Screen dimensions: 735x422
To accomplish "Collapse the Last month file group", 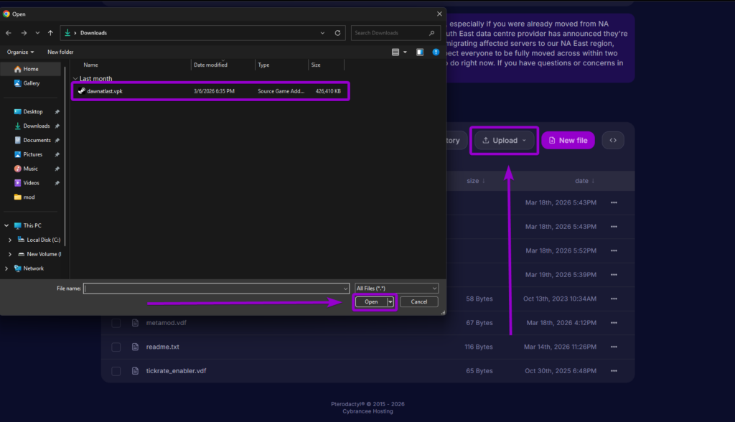I will pos(75,78).
